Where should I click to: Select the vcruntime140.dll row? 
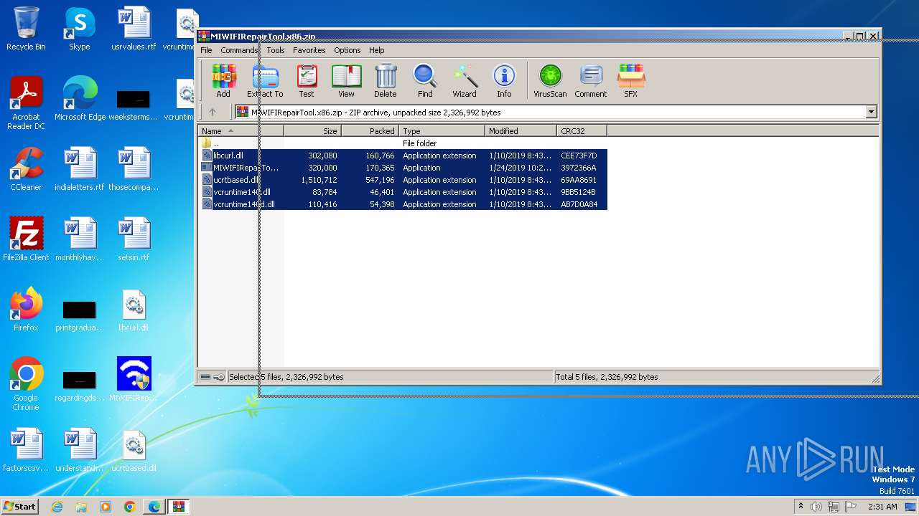click(x=403, y=192)
